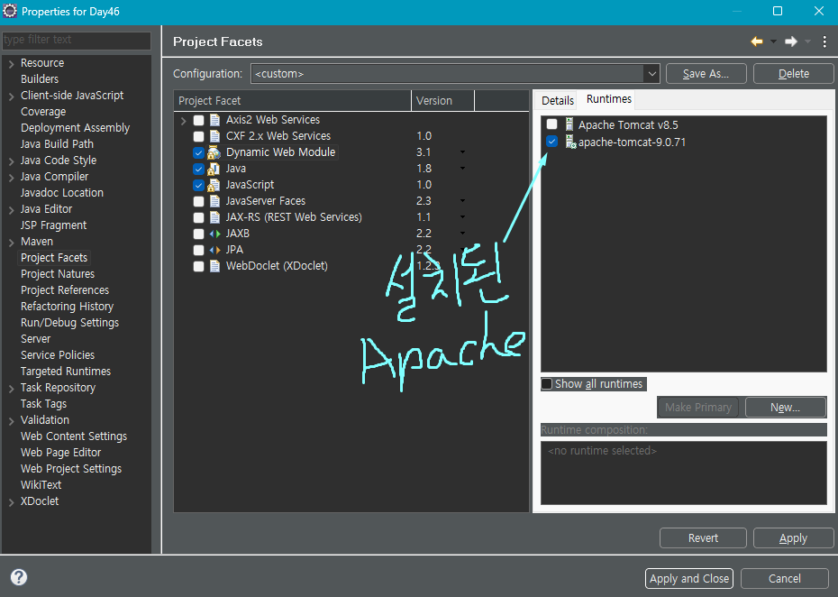Click the forward navigation arrow icon
The width and height of the screenshot is (838, 597).
coord(791,41)
